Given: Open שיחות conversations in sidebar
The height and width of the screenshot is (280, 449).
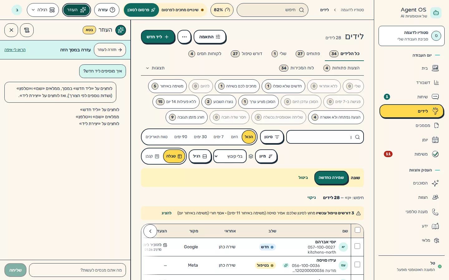Looking at the screenshot, I should 412,97.
